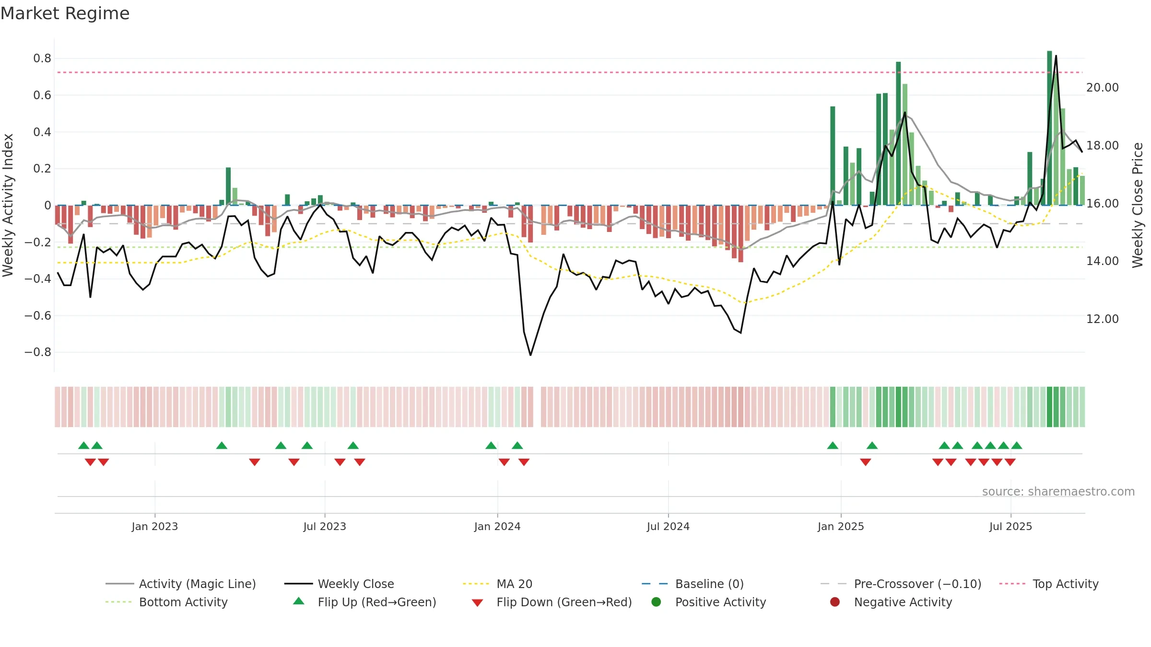Click the black Weekly Close legend line swatch
Viewport: 1151px width, 647px height.
pyautogui.click(x=298, y=584)
